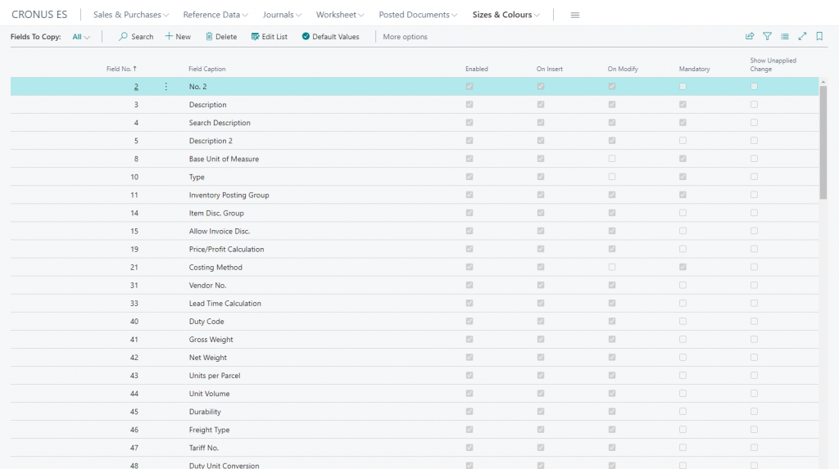The width and height of the screenshot is (839, 469).
Task: Click the On Insert column header
Action: click(550, 69)
